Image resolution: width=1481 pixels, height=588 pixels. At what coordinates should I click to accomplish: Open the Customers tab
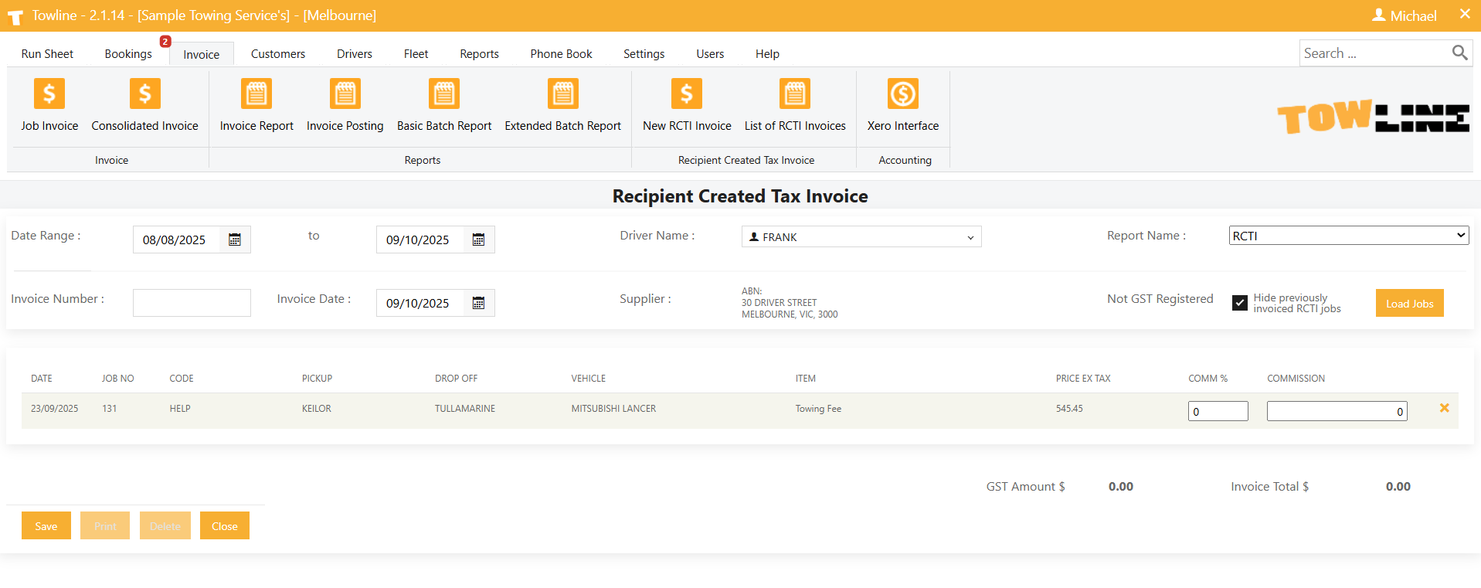click(278, 54)
